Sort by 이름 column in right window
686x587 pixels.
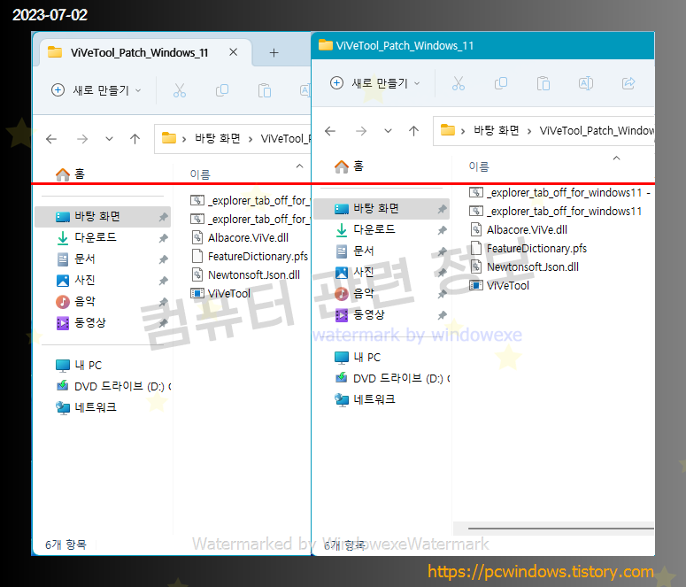pos(479,166)
